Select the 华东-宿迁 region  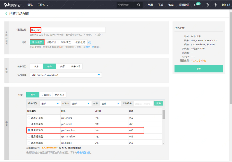[x=66, y=42]
